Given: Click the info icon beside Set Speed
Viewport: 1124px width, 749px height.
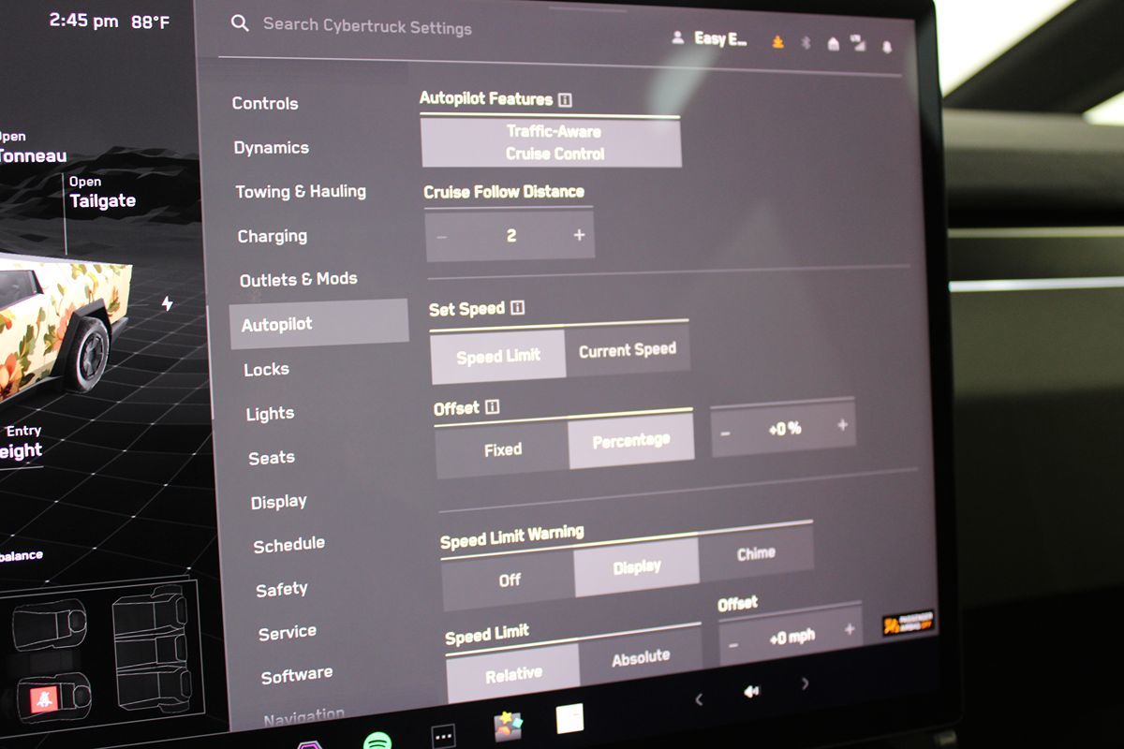Looking at the screenshot, I should (x=517, y=308).
